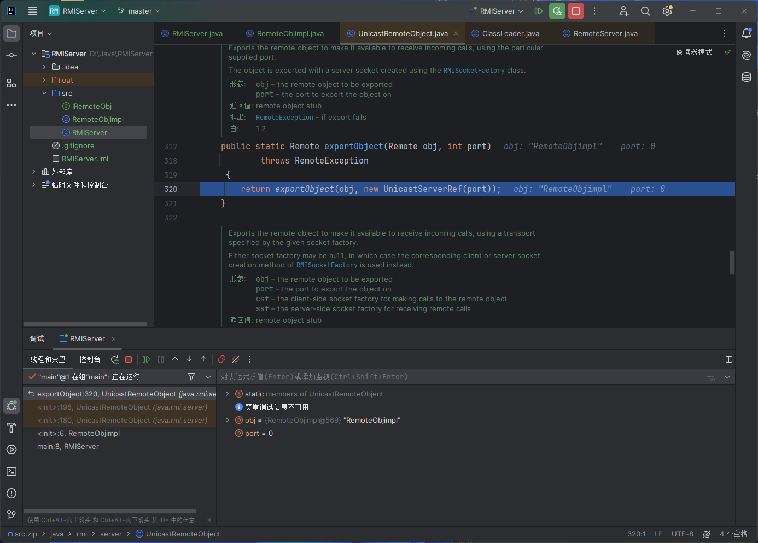Toggle Mute Breakpoints in debug toolbar

236,359
